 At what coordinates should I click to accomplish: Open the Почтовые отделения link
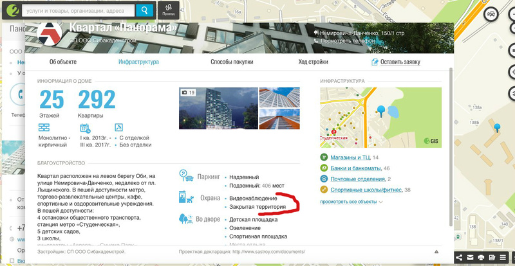point(358,179)
